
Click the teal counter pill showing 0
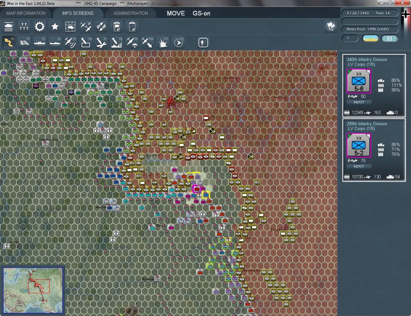pyautogui.click(x=390, y=38)
